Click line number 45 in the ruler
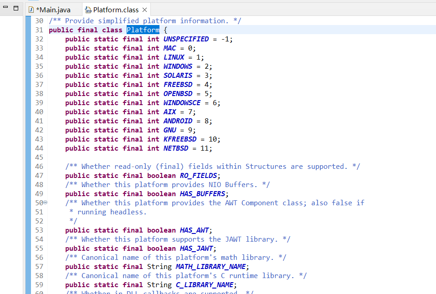436x294 pixels. coord(39,157)
